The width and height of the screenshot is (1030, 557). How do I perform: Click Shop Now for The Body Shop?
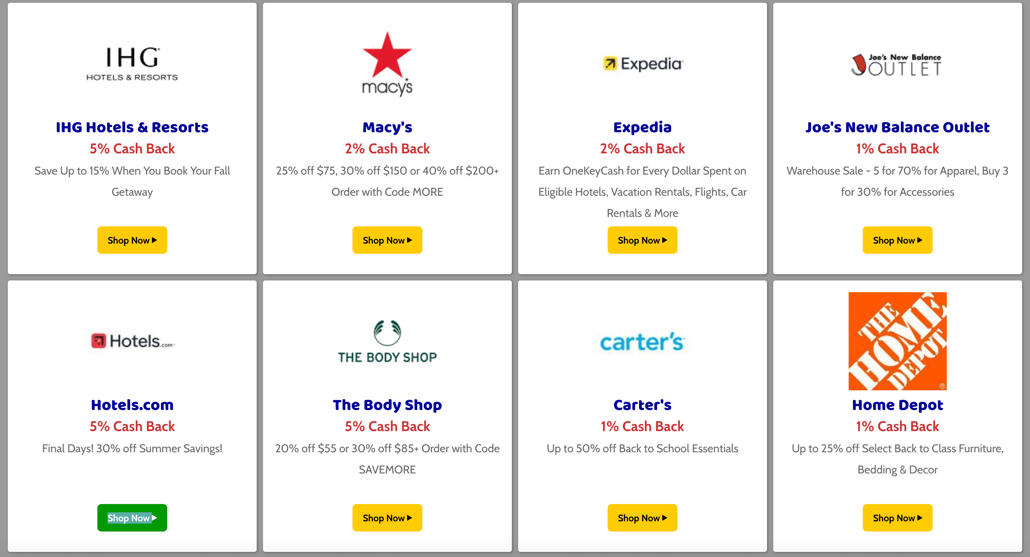(387, 517)
